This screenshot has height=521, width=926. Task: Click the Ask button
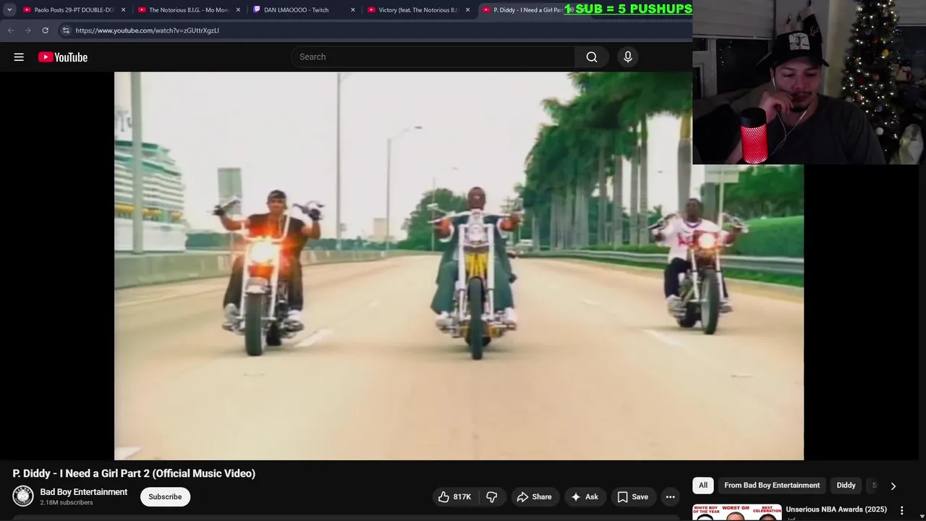(585, 497)
